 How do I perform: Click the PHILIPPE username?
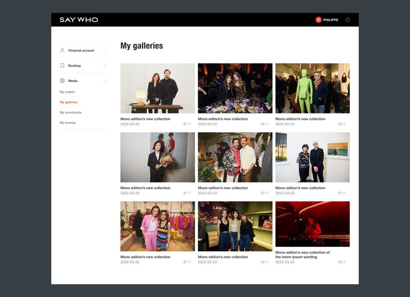330,20
